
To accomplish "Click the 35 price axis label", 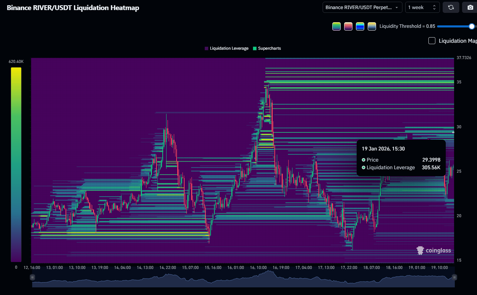I will [x=459, y=82].
